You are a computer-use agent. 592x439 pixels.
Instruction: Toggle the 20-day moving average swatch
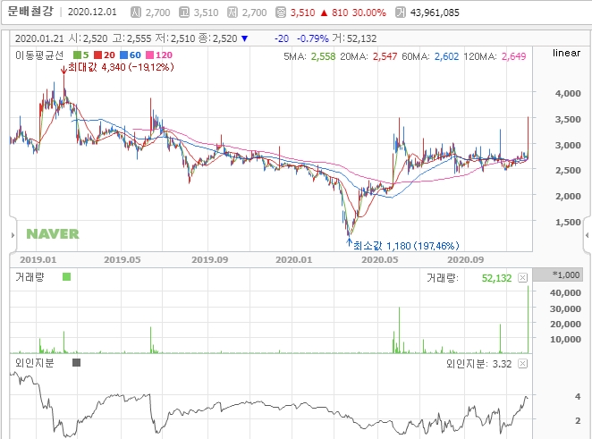(98, 55)
